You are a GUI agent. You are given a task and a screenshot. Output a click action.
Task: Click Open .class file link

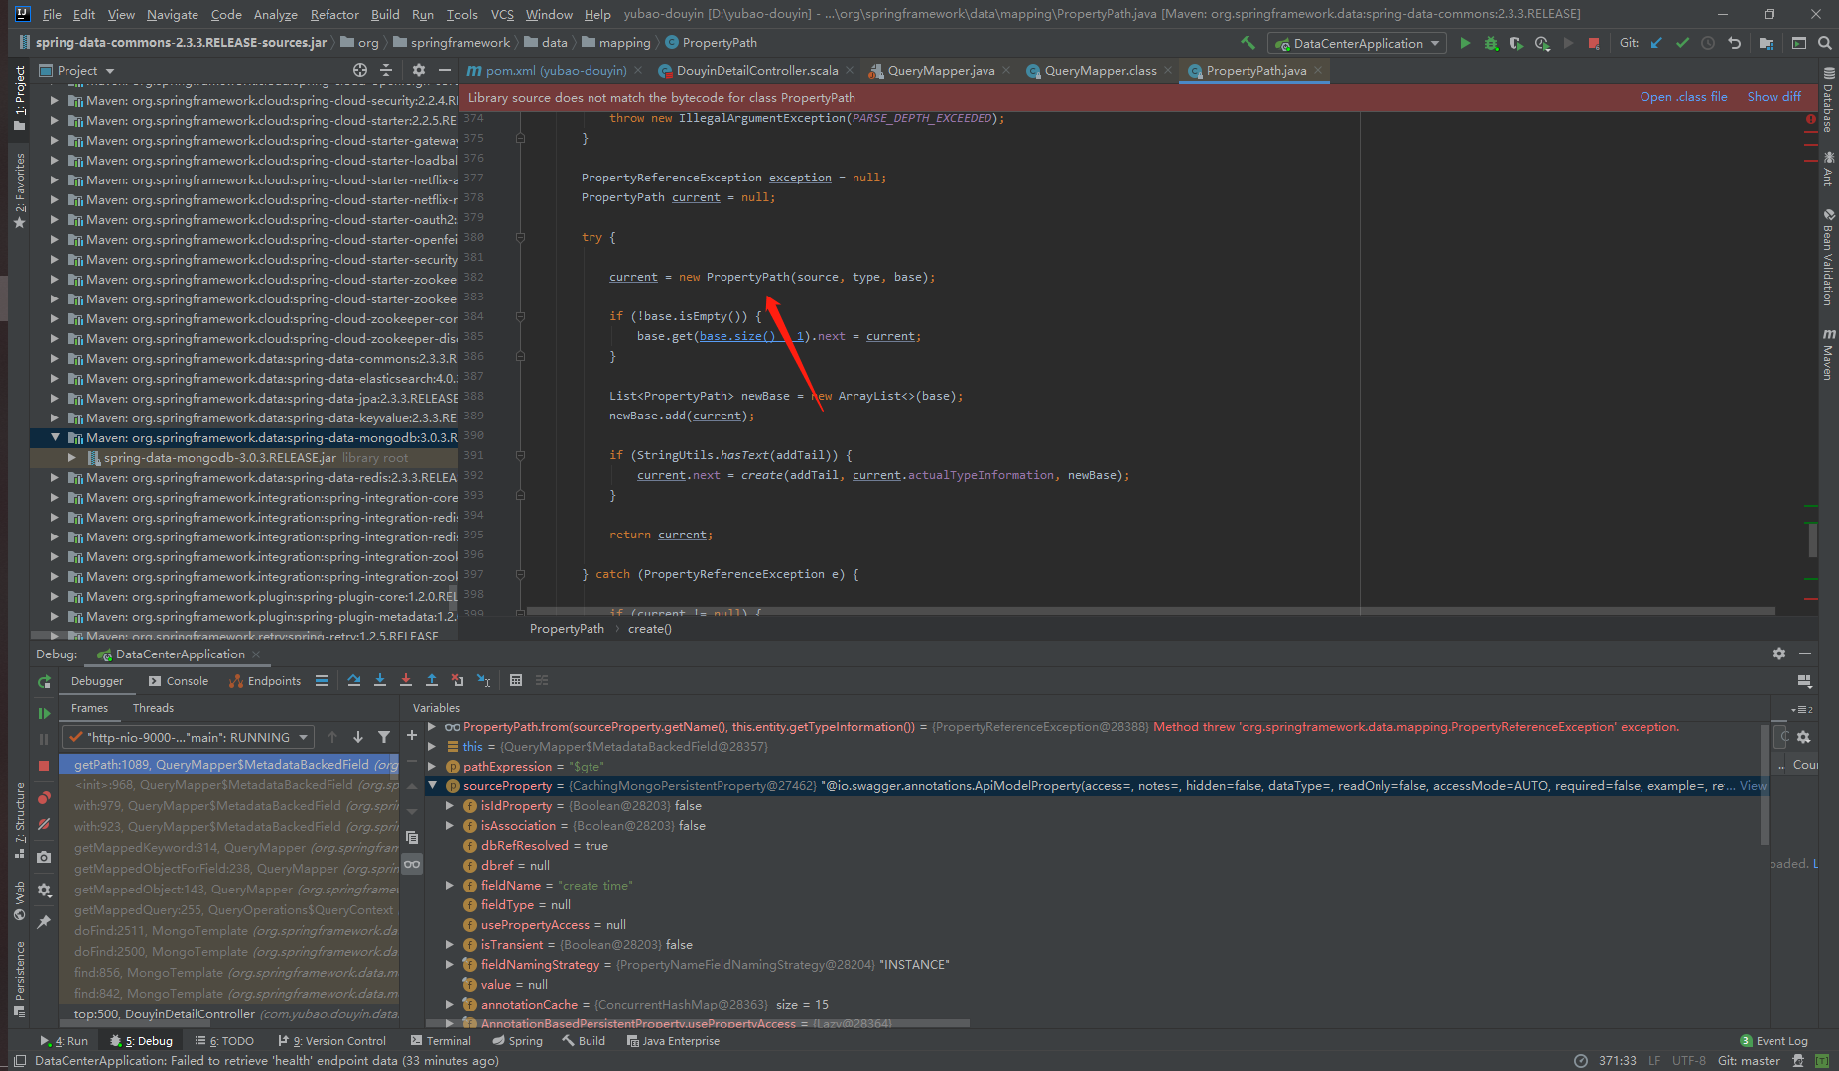(x=1683, y=96)
